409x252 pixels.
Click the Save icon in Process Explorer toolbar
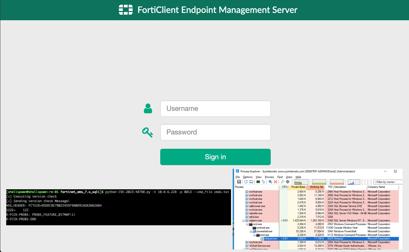[239, 182]
